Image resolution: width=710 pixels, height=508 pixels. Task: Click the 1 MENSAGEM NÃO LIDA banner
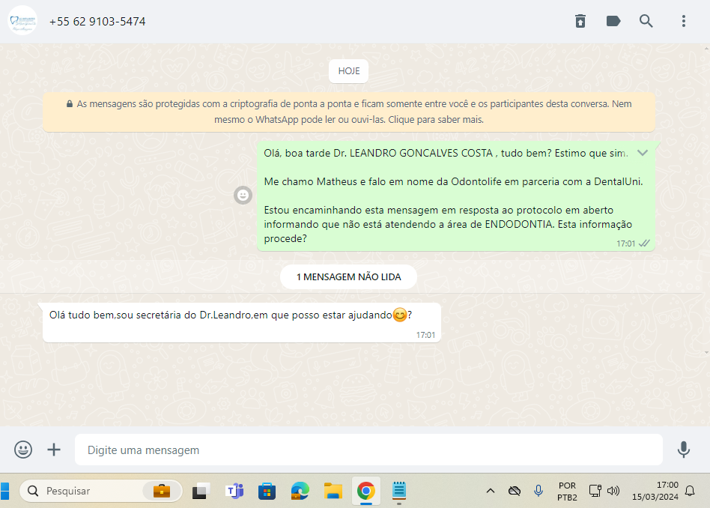point(349,277)
